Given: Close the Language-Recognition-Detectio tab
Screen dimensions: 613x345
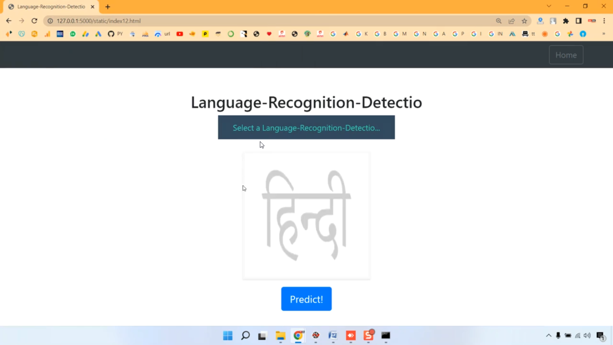Looking at the screenshot, I should click(93, 7).
